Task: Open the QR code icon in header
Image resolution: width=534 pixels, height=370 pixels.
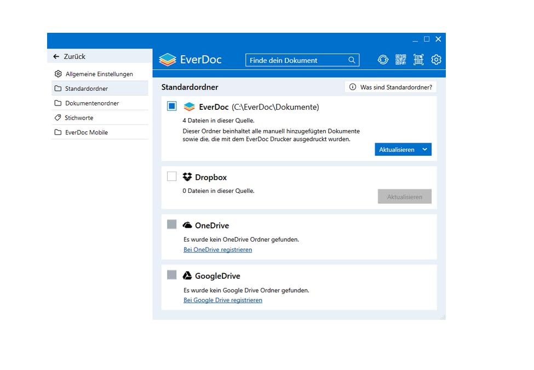Action: point(401,60)
